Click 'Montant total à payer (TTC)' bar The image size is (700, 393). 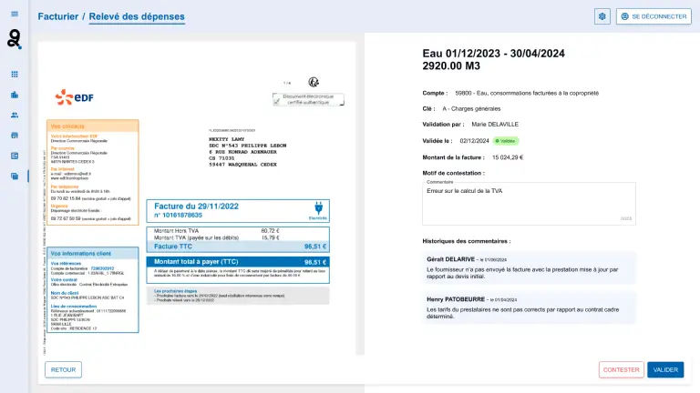tap(238, 262)
